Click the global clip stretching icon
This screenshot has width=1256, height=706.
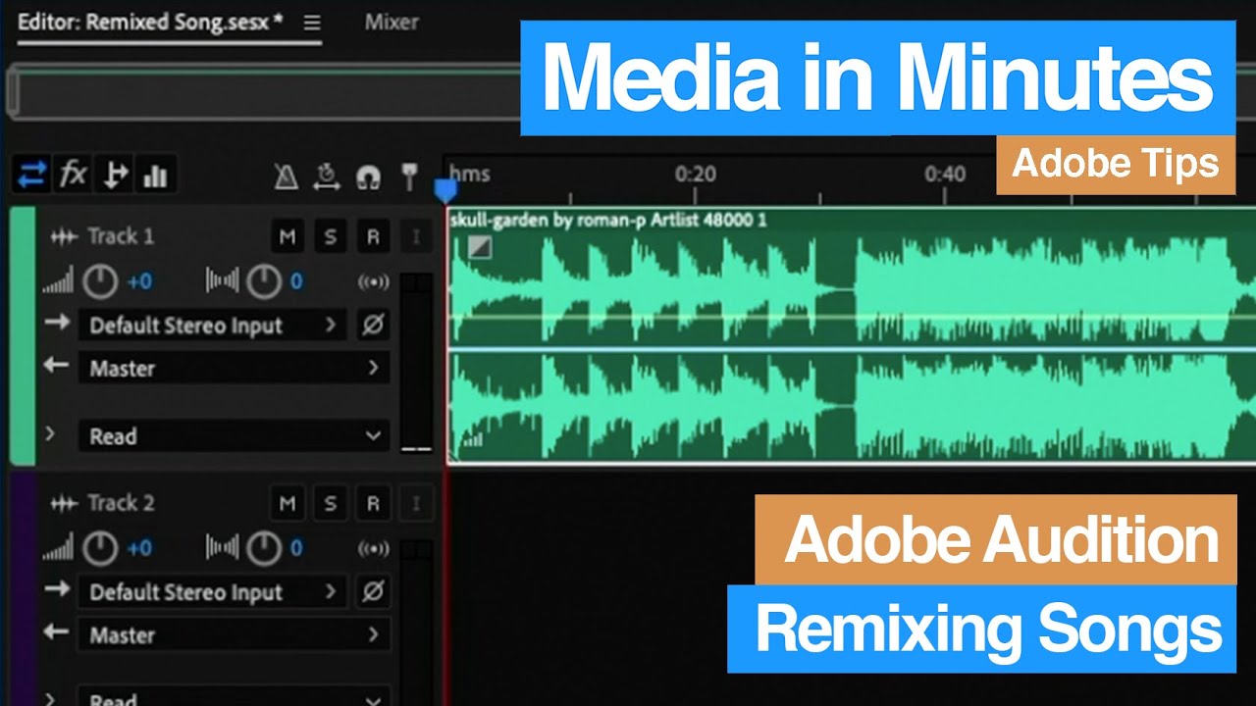coord(327,176)
